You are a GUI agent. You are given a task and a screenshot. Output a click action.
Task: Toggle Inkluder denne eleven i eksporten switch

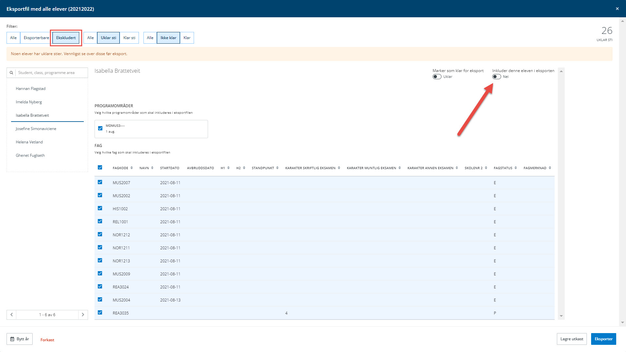tap(497, 77)
